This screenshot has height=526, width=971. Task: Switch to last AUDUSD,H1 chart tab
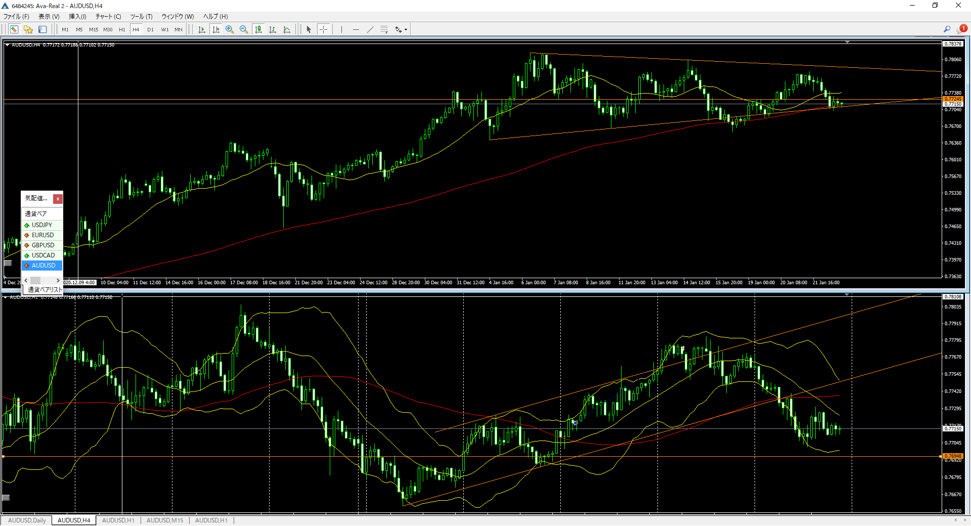pos(211,520)
